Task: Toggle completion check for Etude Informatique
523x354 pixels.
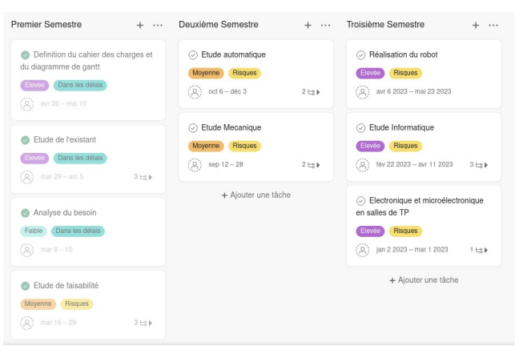Action: pos(361,127)
